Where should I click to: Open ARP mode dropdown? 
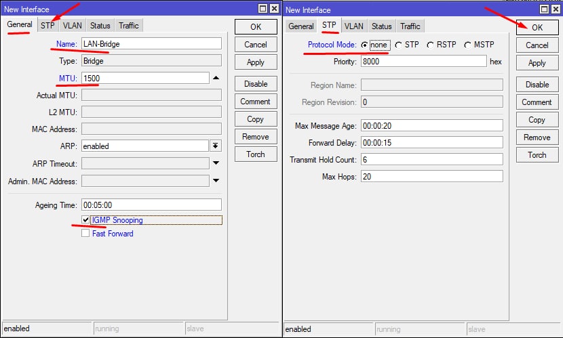pos(216,146)
